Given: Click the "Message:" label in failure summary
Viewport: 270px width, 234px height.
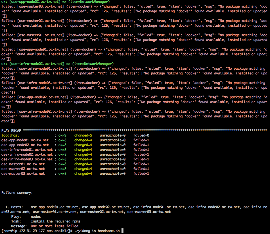Looking at the screenshot, I should 19,226.
